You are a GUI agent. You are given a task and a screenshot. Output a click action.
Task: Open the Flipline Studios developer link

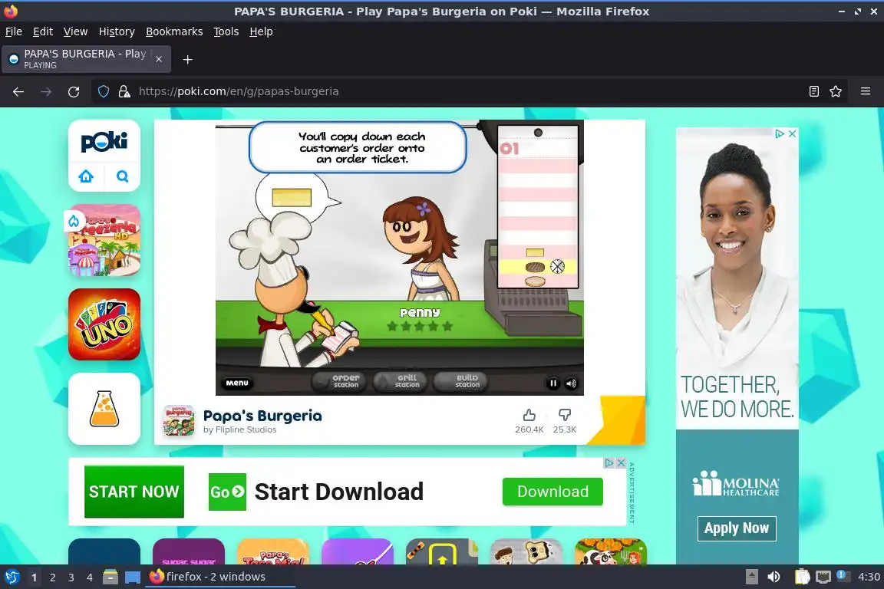coord(239,429)
